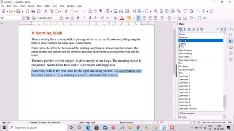Viewport: 234px width, 131px height.
Task: Click the Subscript icon
Action: click(108, 18)
